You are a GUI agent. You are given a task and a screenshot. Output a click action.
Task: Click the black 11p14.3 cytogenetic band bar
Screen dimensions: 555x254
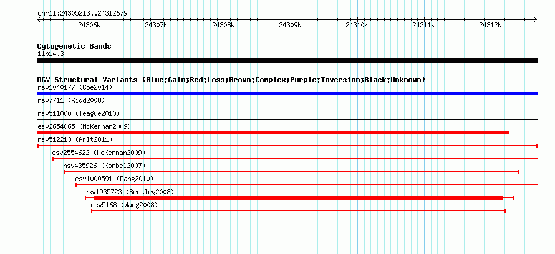[x=287, y=60]
